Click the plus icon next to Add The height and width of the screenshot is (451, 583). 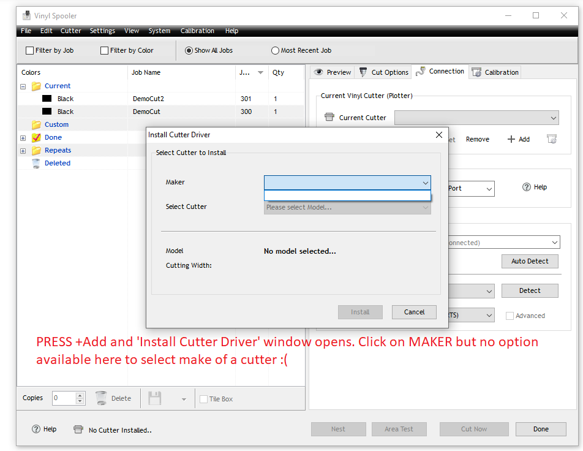point(511,139)
